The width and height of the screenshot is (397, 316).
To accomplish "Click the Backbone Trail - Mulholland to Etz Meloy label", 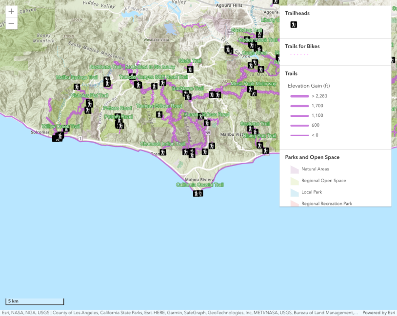I will (132, 67).
